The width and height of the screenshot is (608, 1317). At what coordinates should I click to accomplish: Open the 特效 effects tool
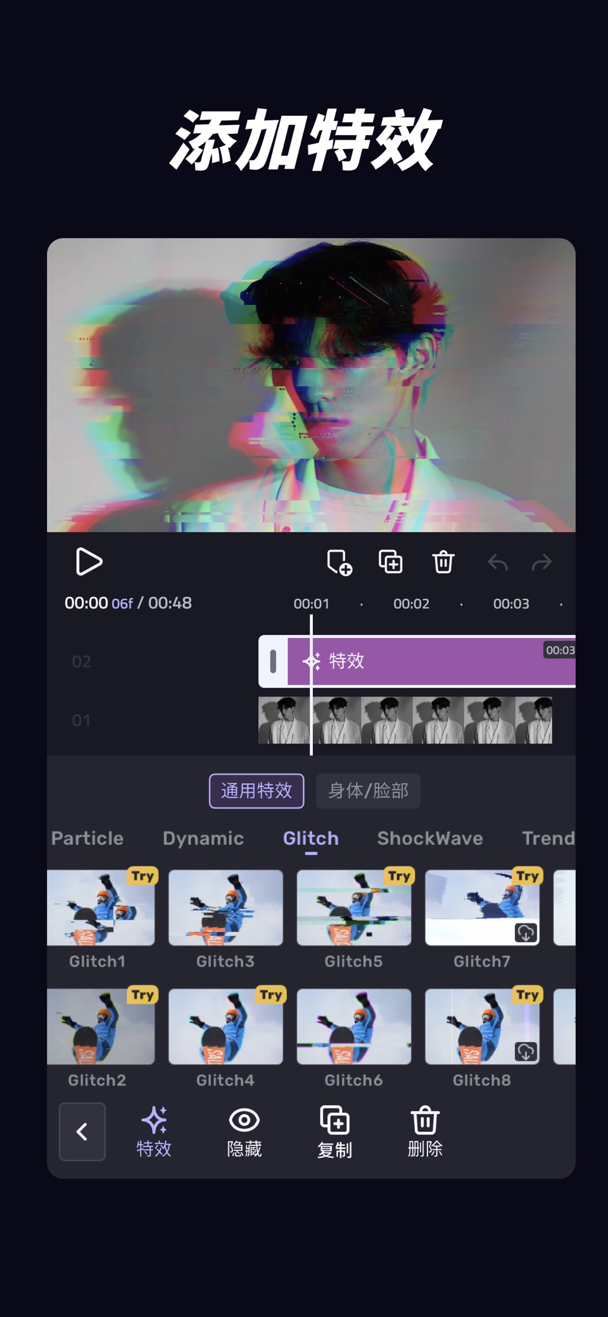154,1132
